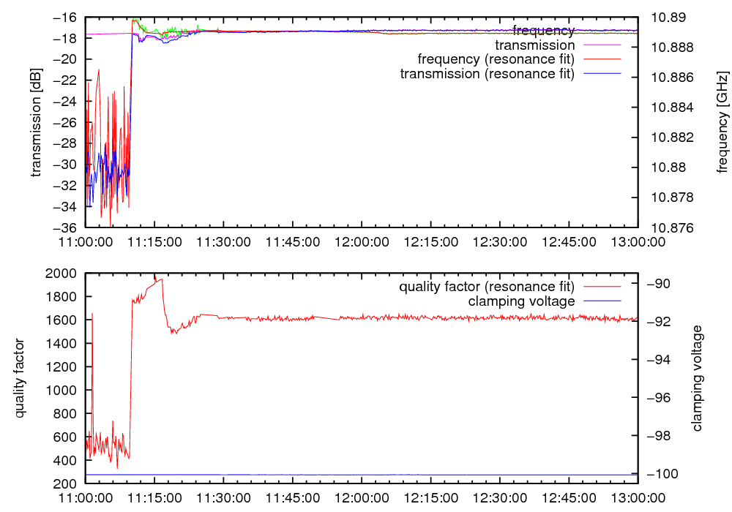
Task: Click the 2000 tick on quality factor axis
Action: [x=65, y=273]
